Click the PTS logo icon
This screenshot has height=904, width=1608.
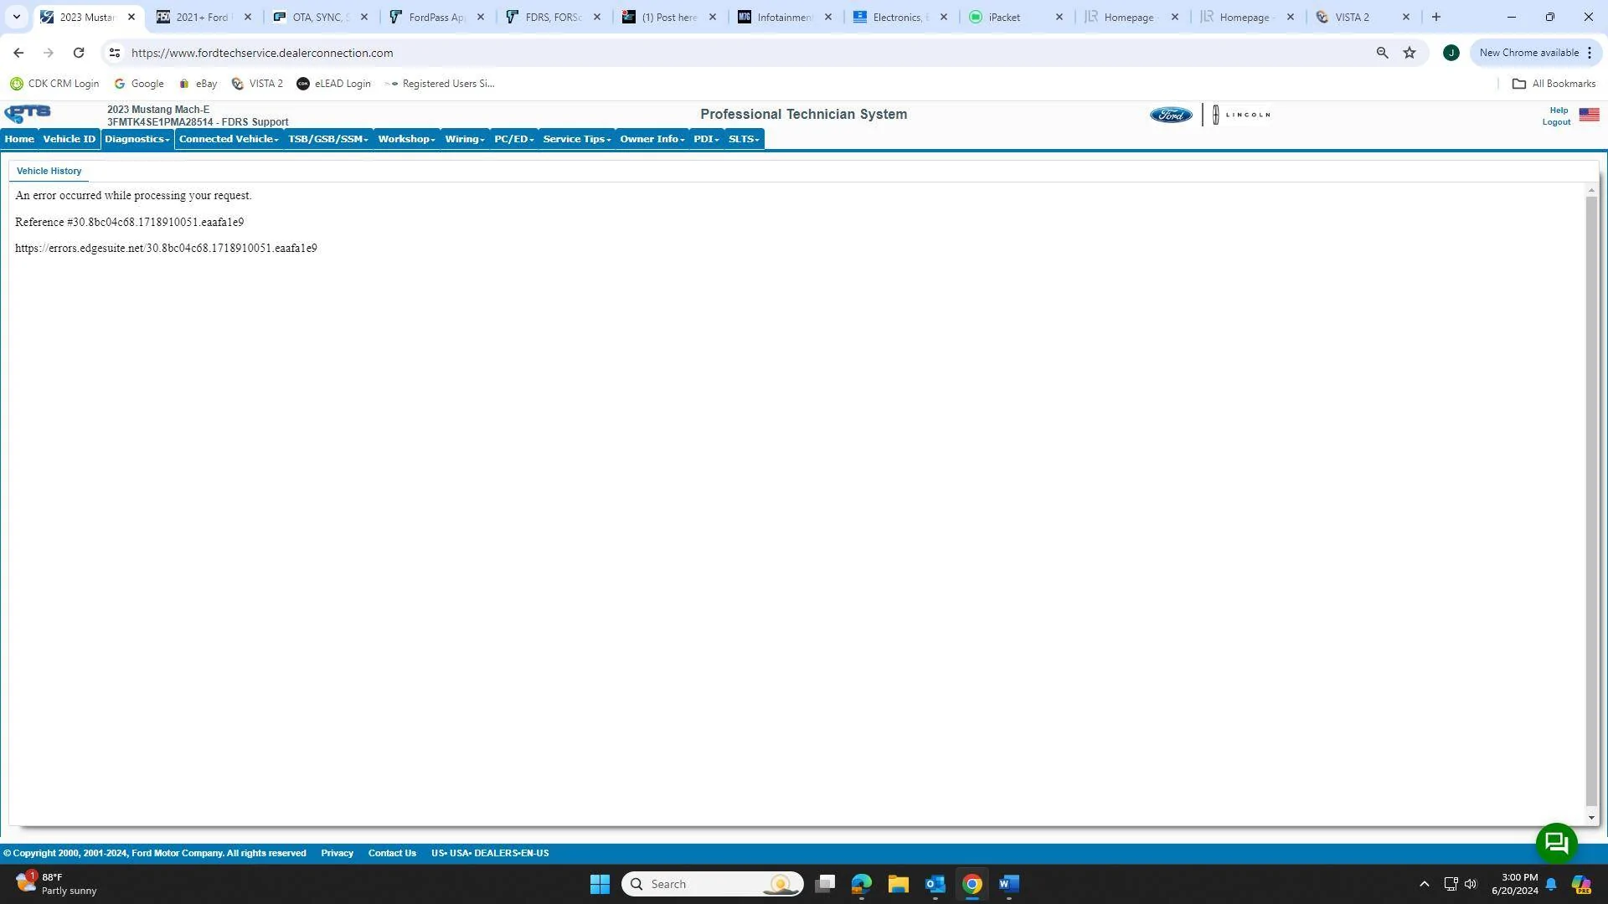28,115
